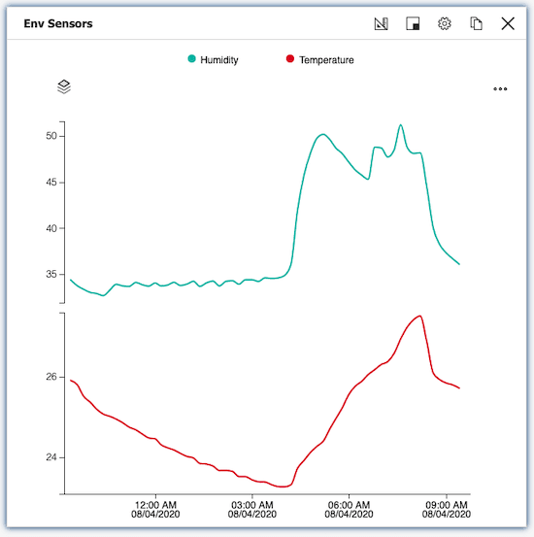
Task: Click the red Temperature legend dot
Action: coord(290,59)
